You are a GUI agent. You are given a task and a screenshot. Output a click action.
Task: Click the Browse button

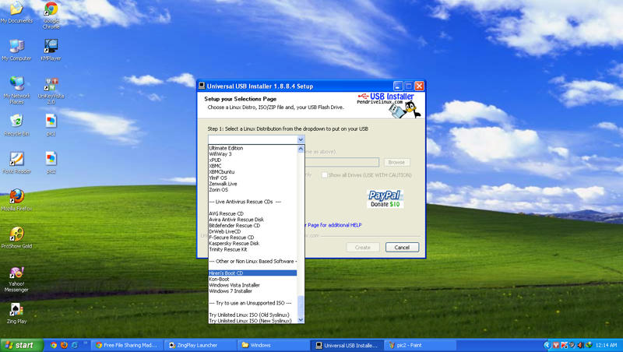tap(396, 163)
